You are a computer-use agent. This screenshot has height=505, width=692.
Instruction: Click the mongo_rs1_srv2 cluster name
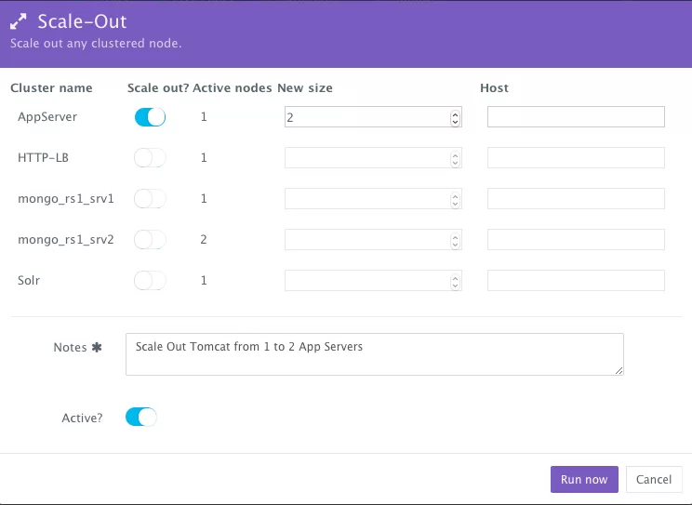click(x=66, y=240)
